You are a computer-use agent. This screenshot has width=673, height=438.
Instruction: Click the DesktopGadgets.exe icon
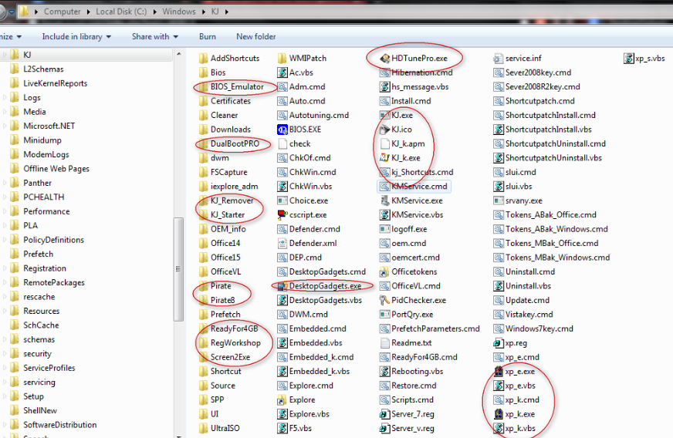(282, 286)
